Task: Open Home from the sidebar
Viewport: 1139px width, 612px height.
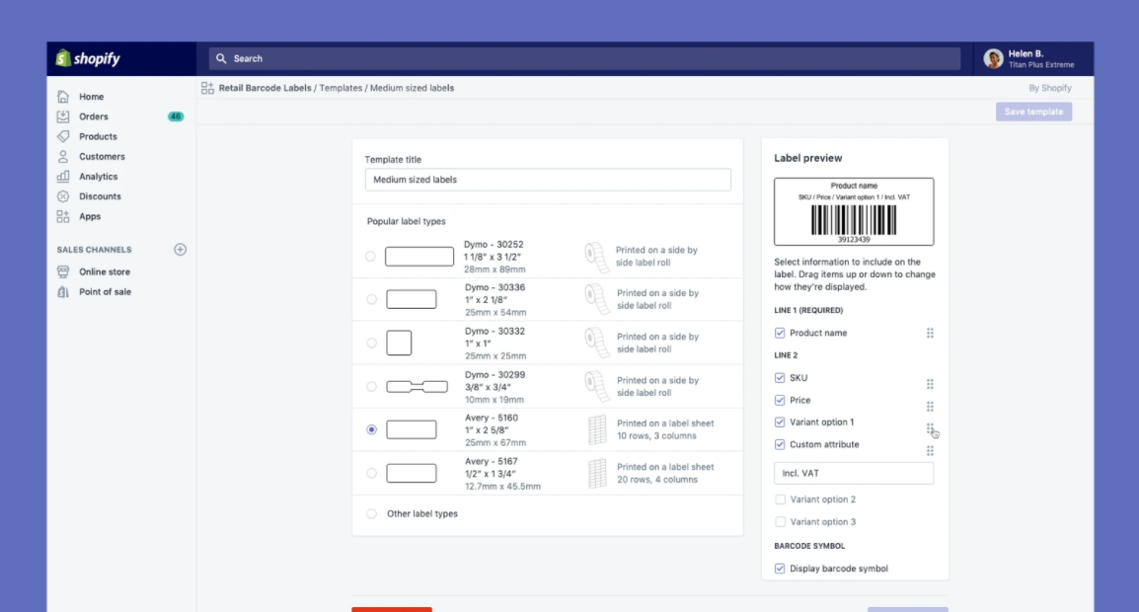Action: click(92, 97)
